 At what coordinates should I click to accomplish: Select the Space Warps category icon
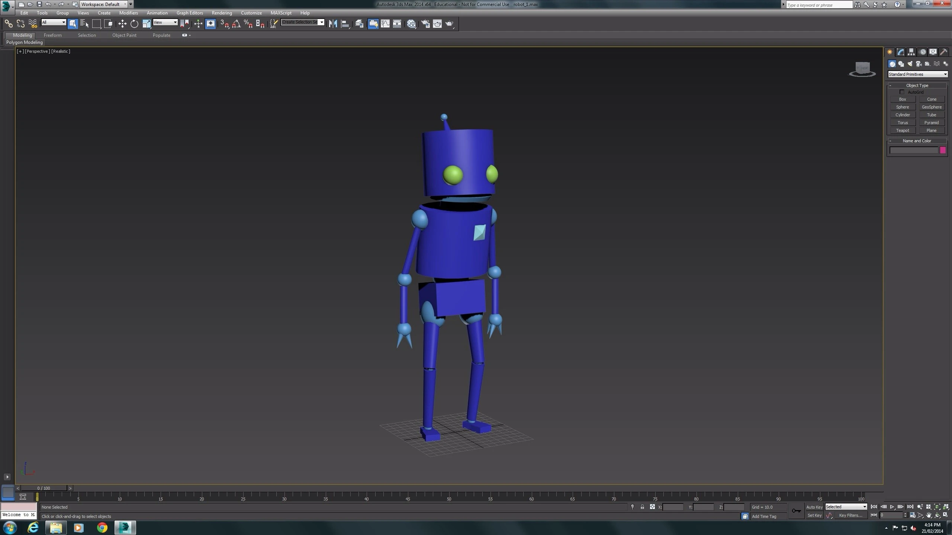tap(936, 64)
